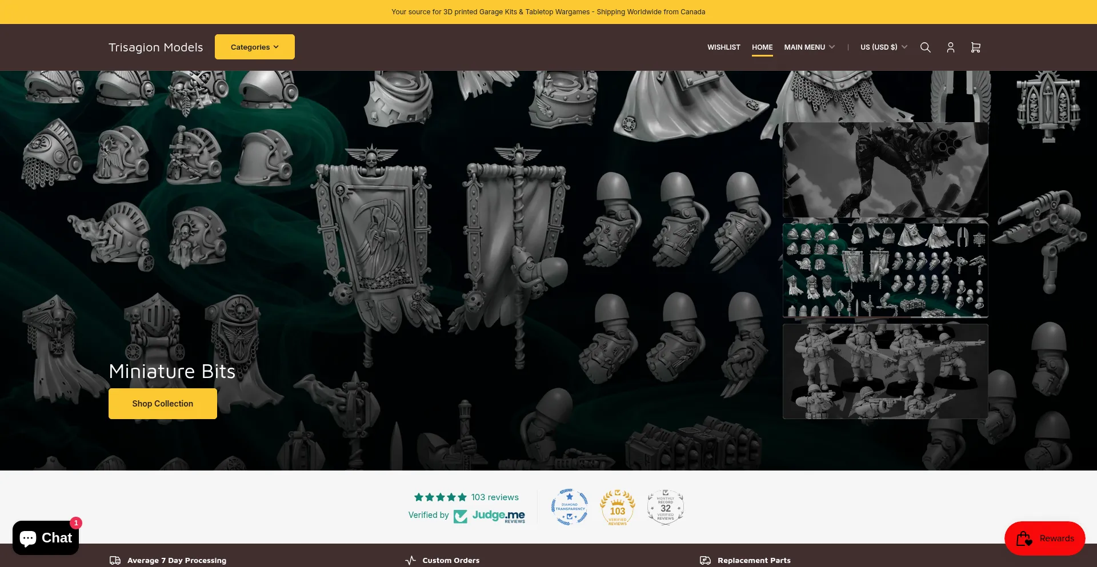Viewport: 1097px width, 567px height.
Task: Click the Shop Collection button
Action: pyautogui.click(x=163, y=404)
